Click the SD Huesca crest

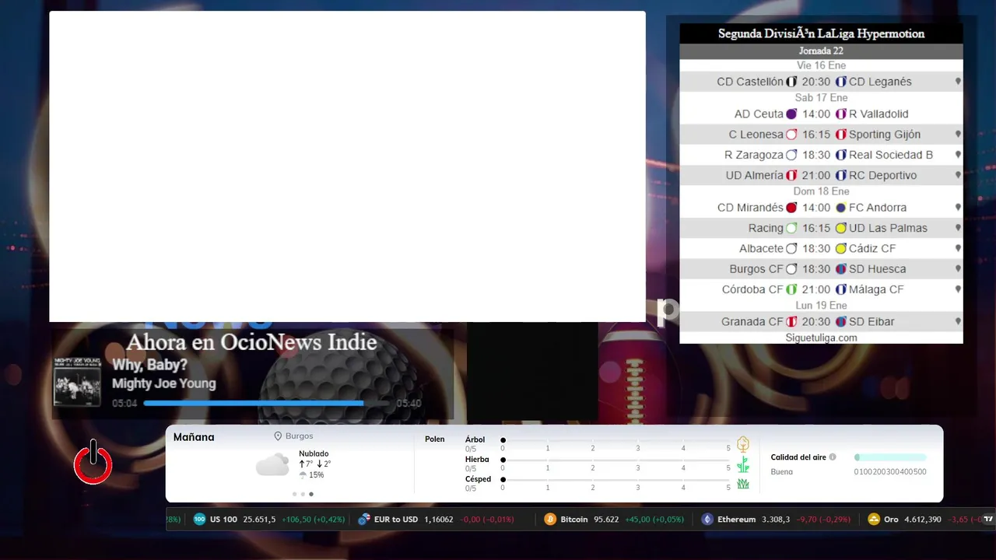pos(840,269)
